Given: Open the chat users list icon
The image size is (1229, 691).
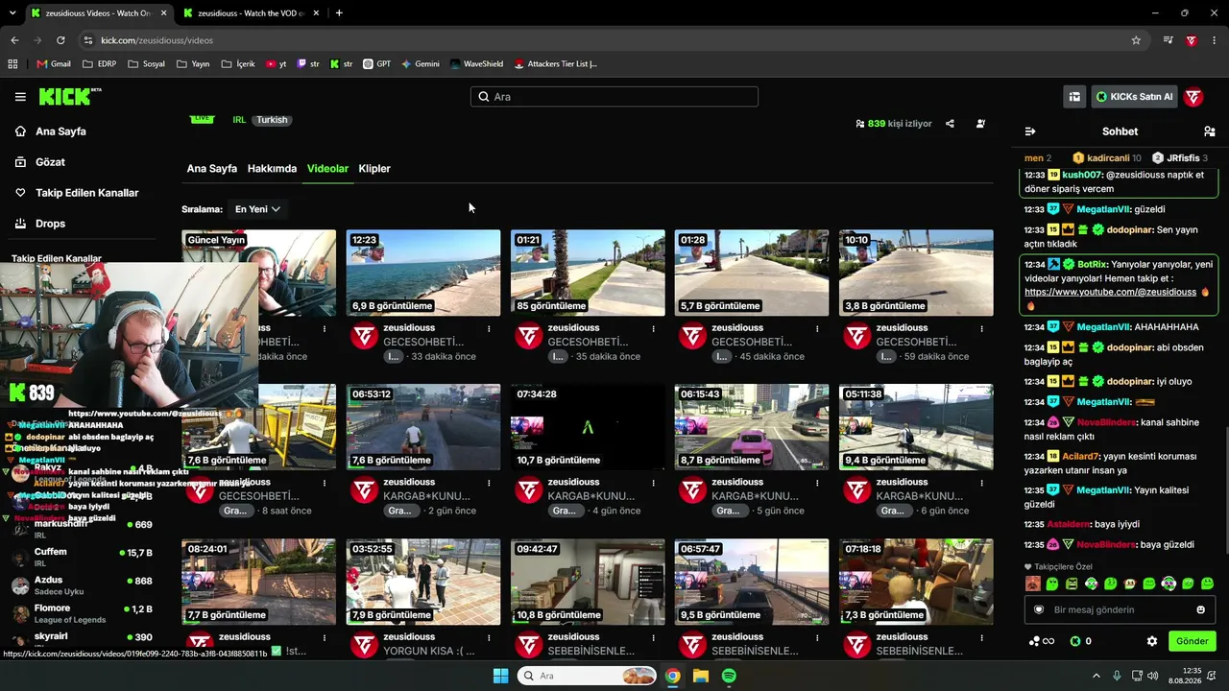Looking at the screenshot, I should click(1209, 131).
